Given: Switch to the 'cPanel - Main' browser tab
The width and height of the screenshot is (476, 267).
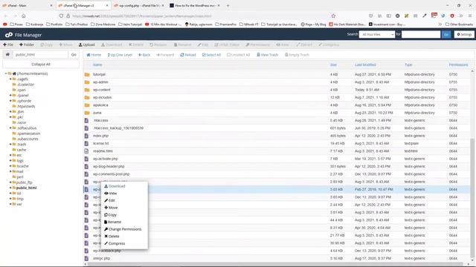Looking at the screenshot, I should pos(28,5).
